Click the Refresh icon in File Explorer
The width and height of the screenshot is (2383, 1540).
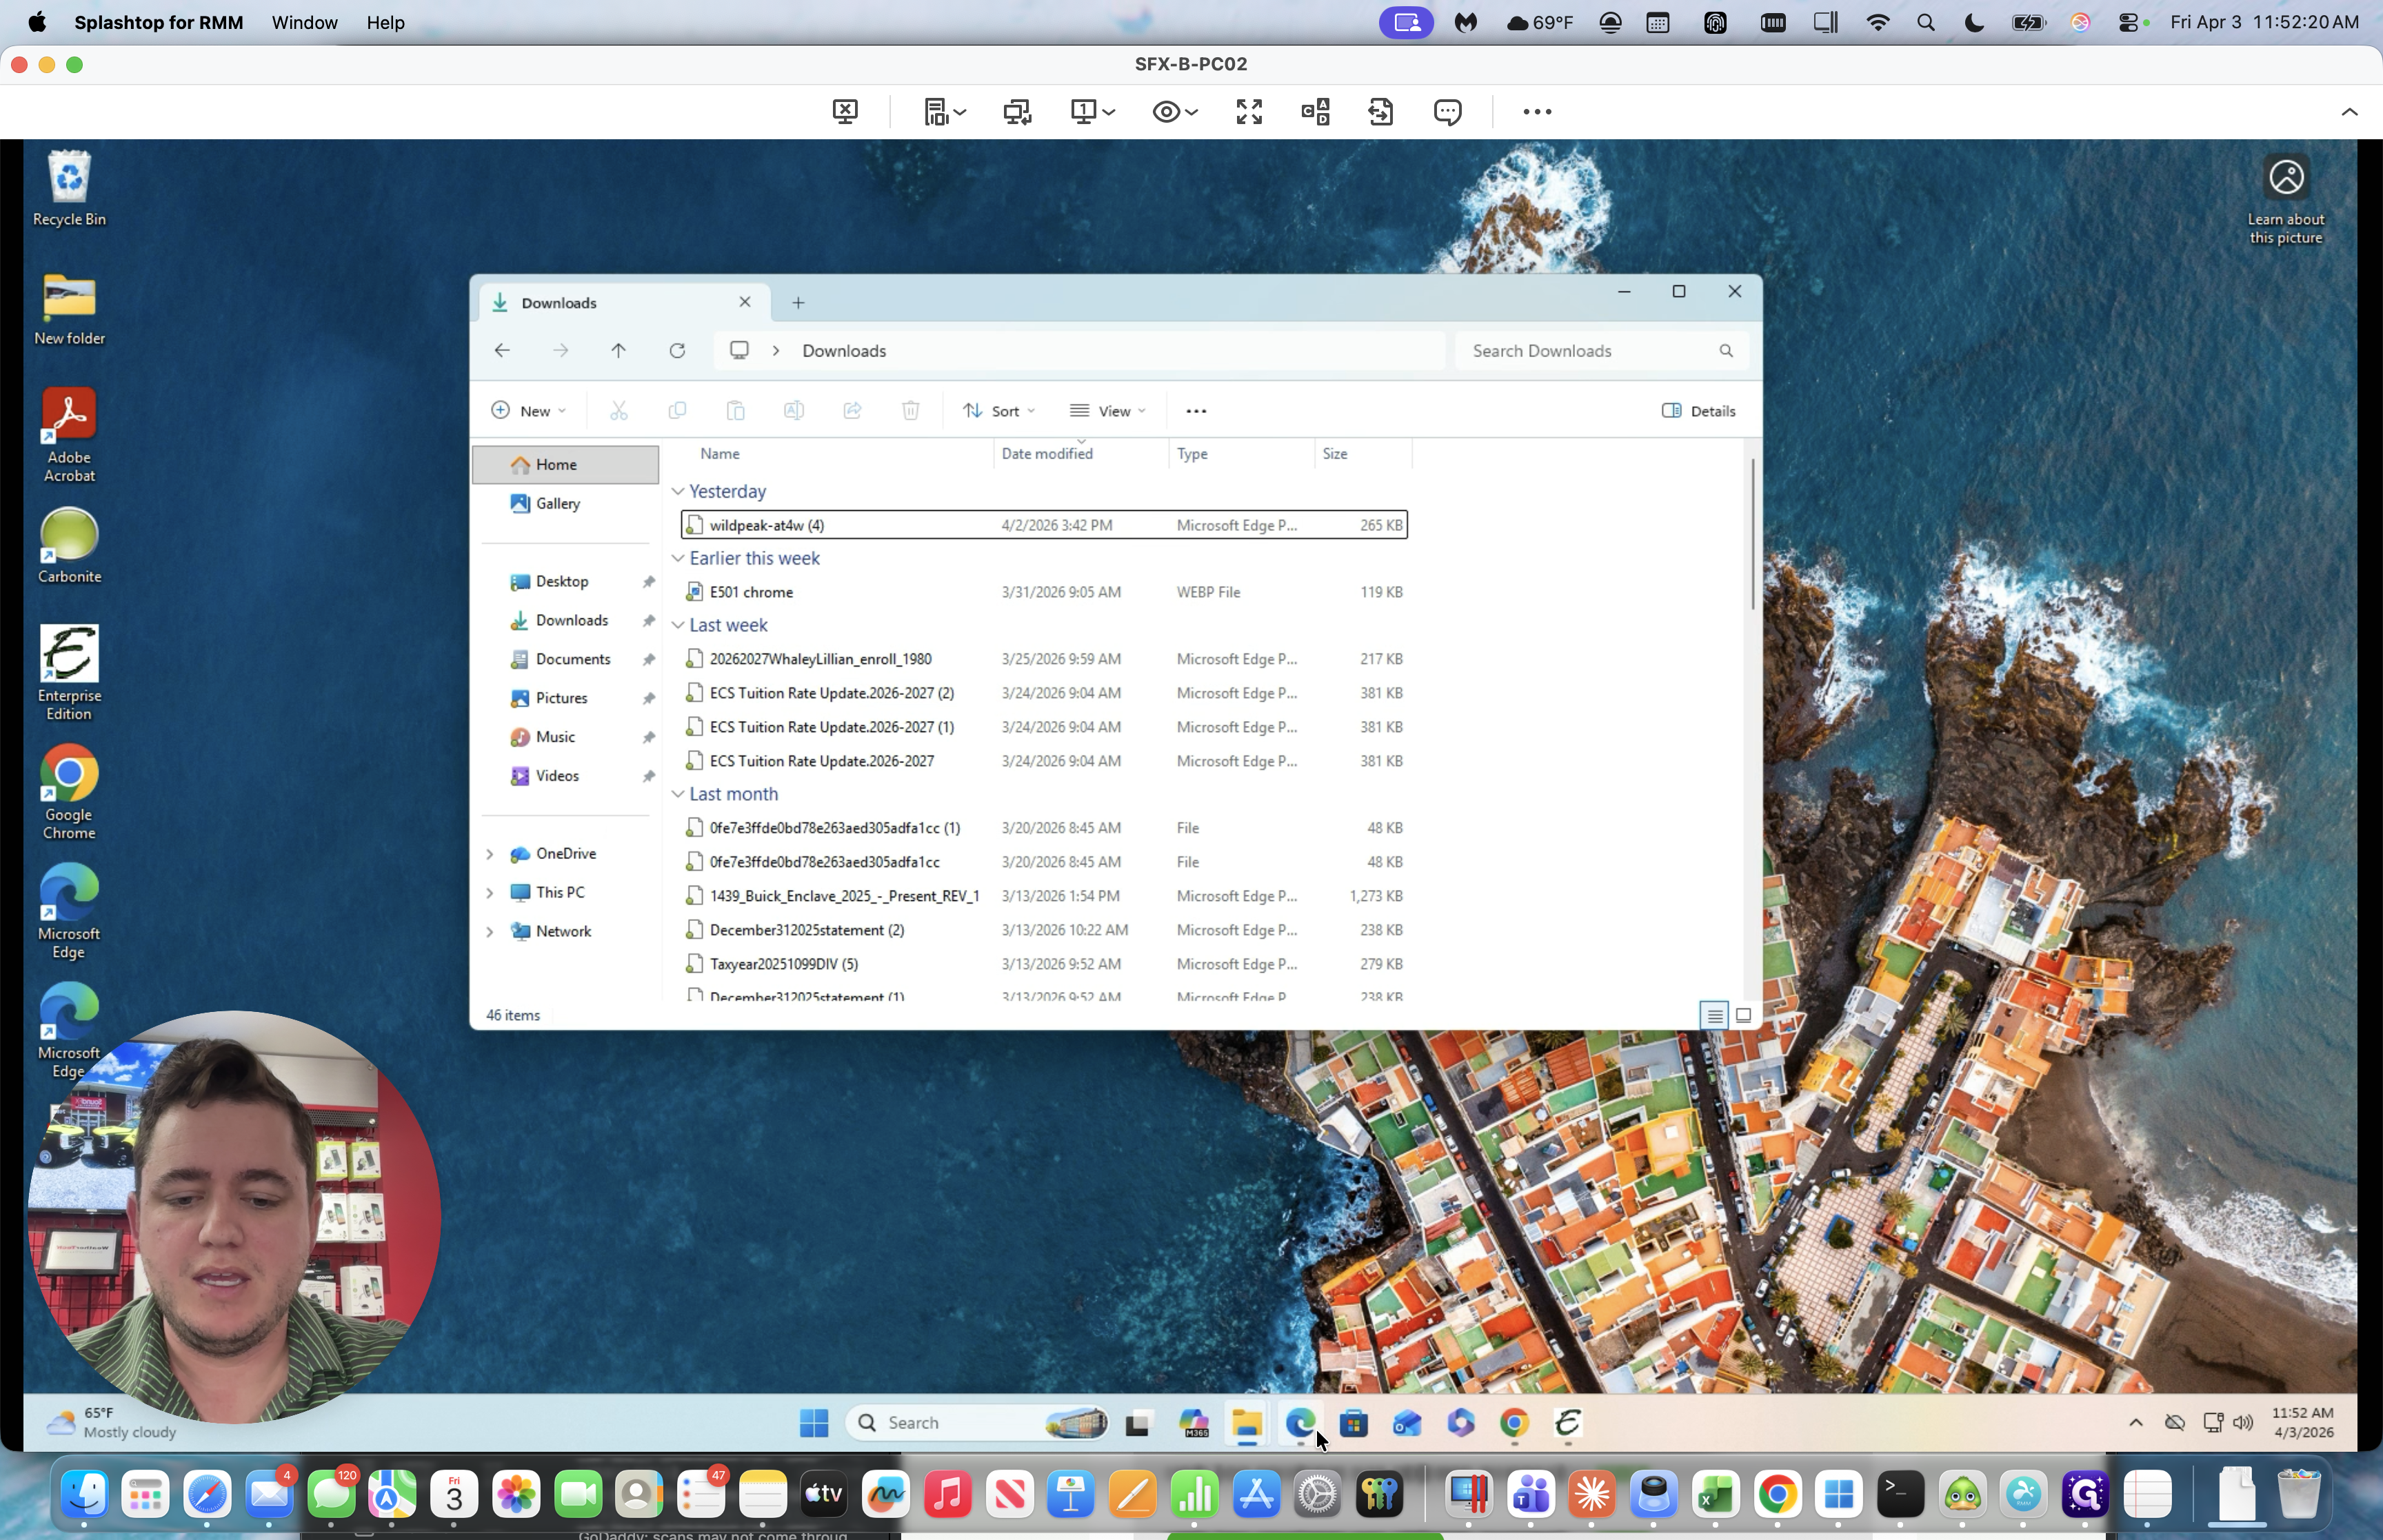coord(677,351)
